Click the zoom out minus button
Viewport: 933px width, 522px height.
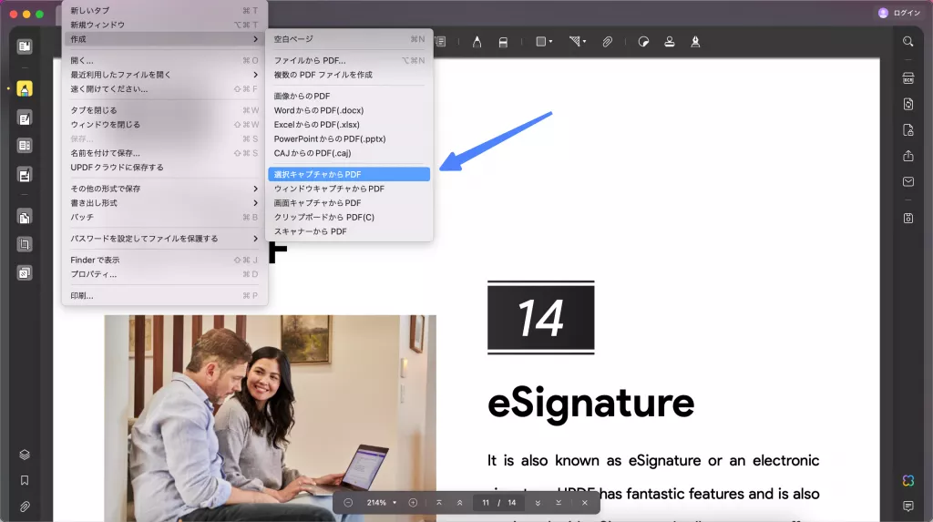(348, 503)
